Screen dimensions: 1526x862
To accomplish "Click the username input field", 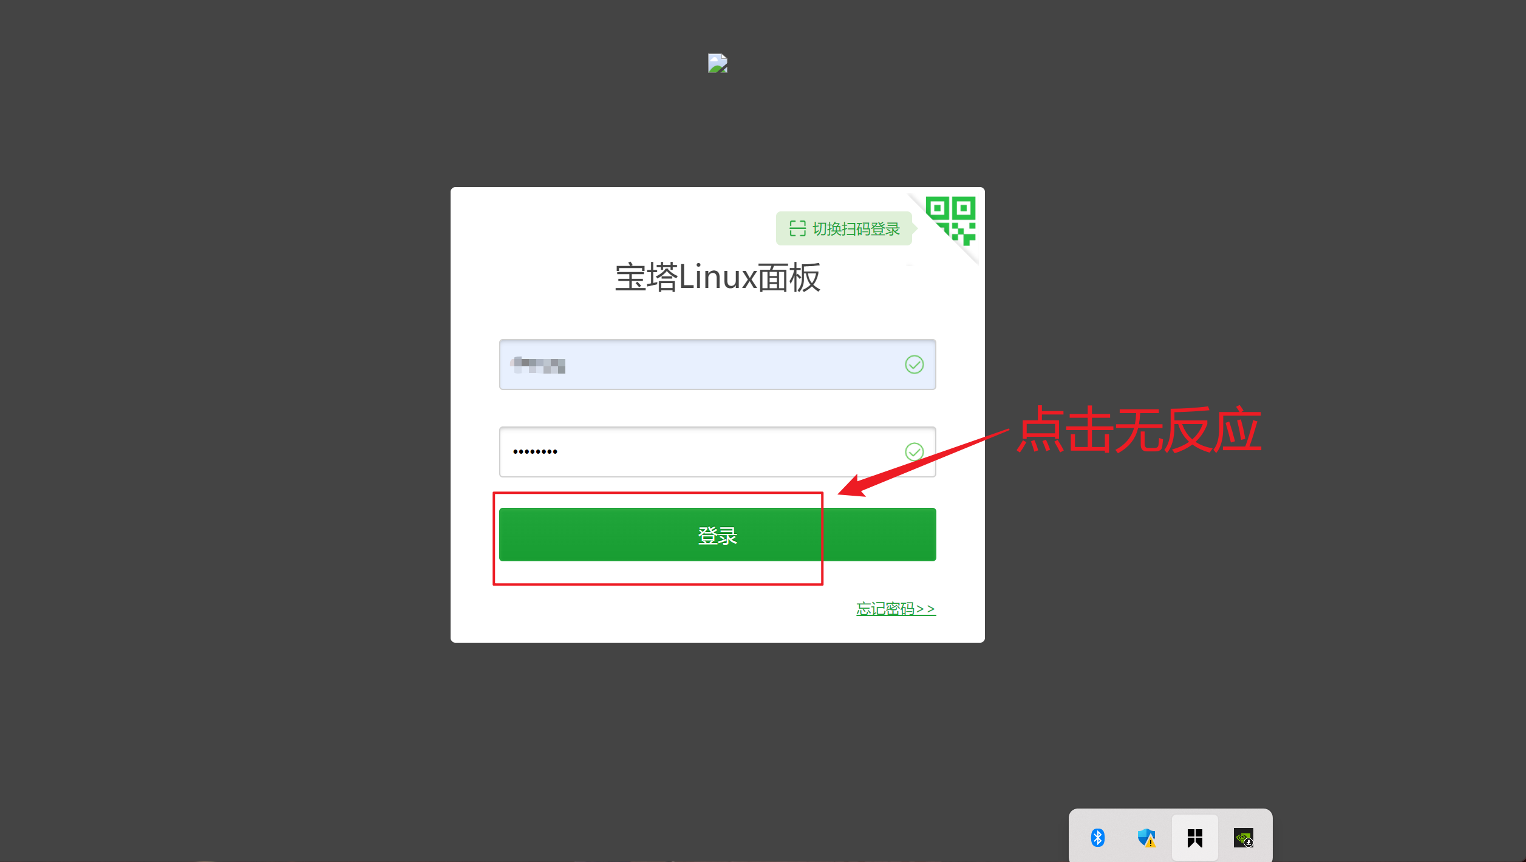I will click(717, 364).
